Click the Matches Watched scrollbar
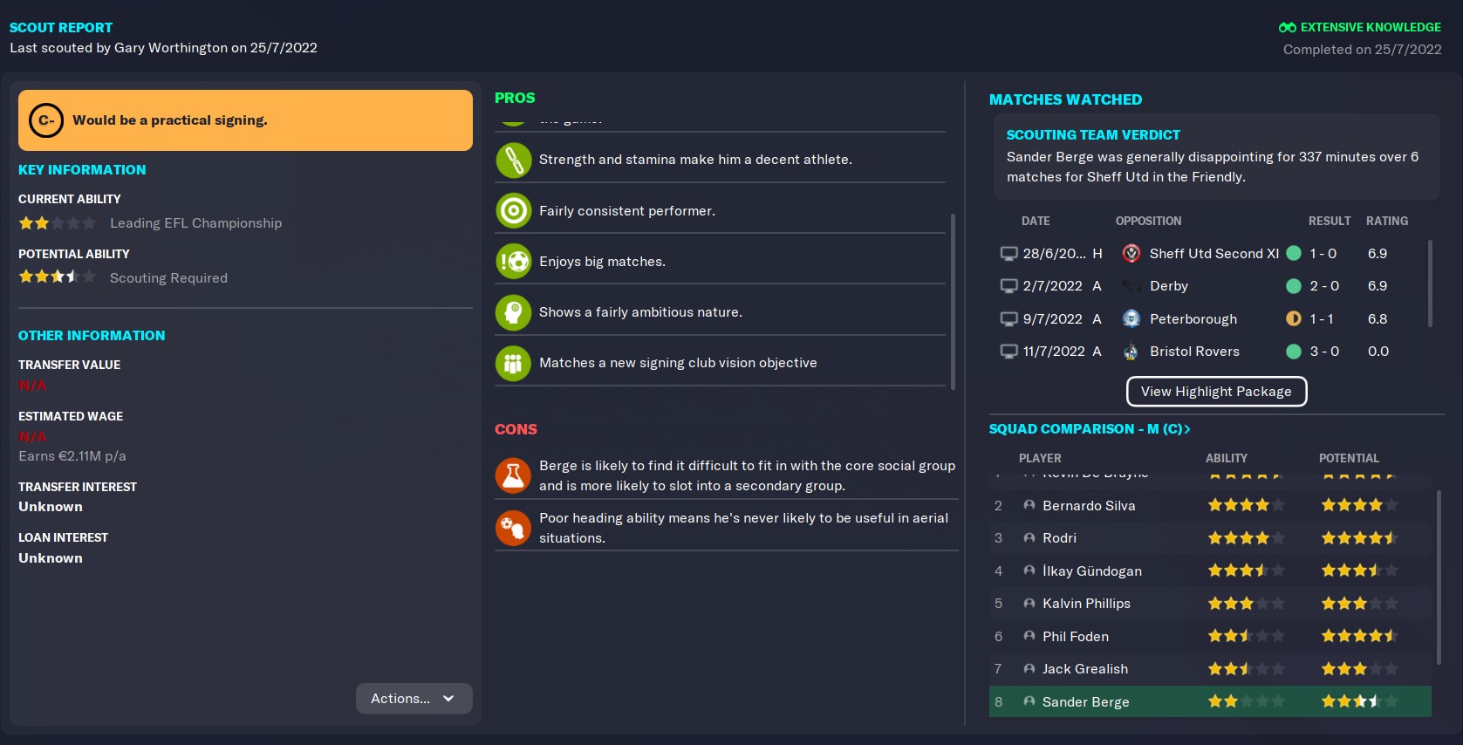The height and width of the screenshot is (745, 1463). point(1430,284)
